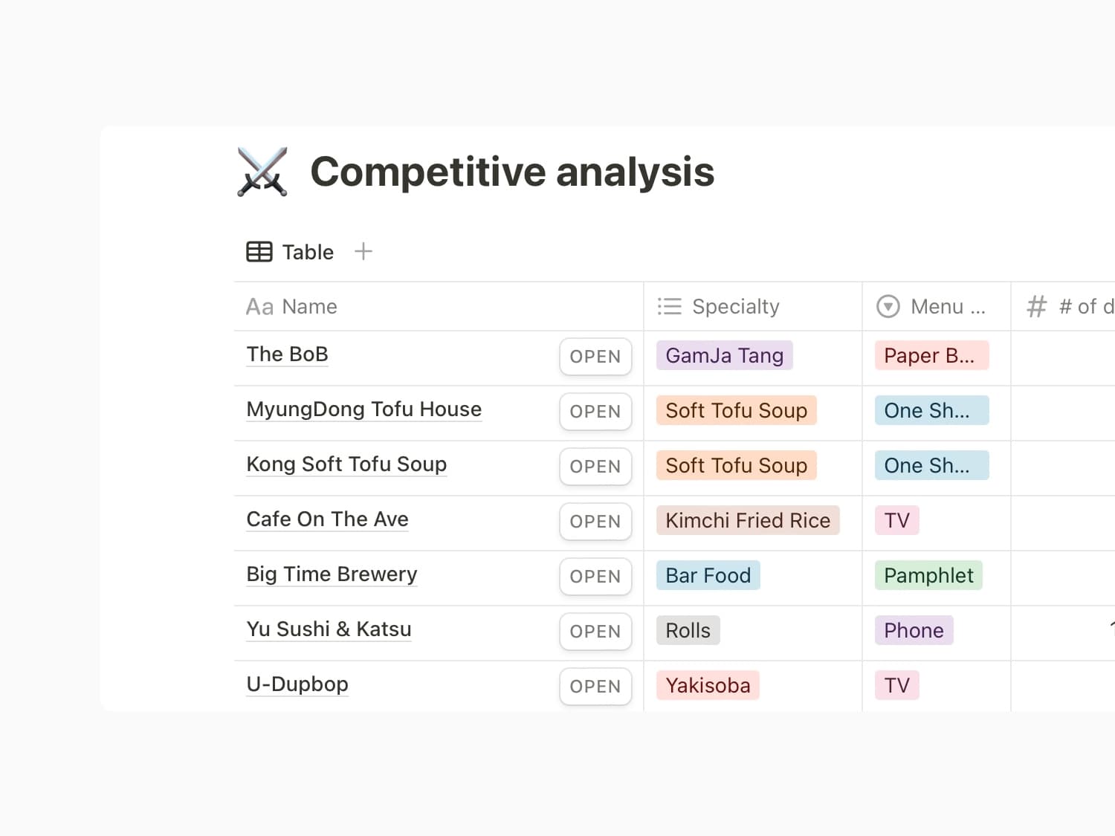Click the circled arrow icon in Menu header

coord(888,306)
